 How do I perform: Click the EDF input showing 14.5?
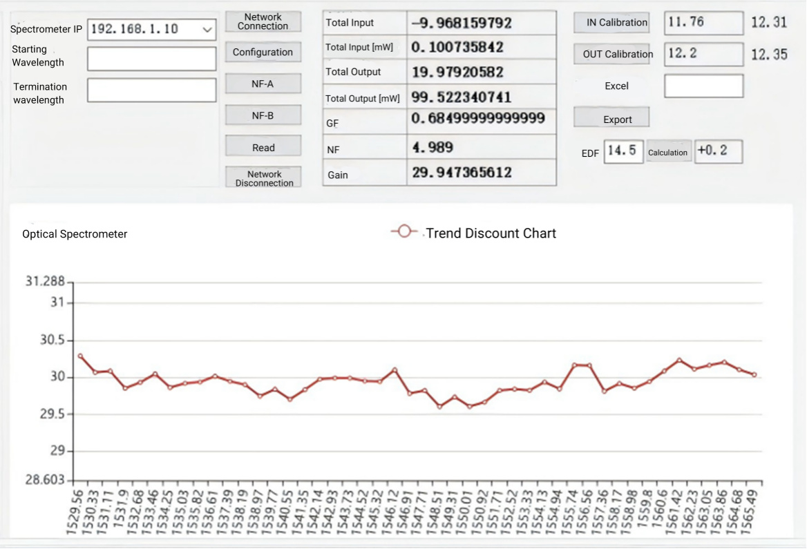623,151
